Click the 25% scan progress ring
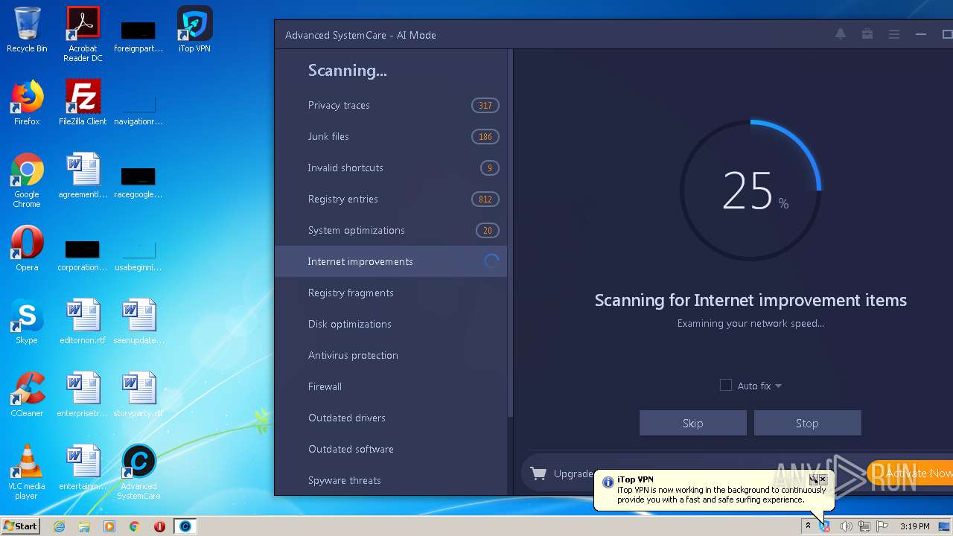The width and height of the screenshot is (953, 536). click(x=750, y=191)
